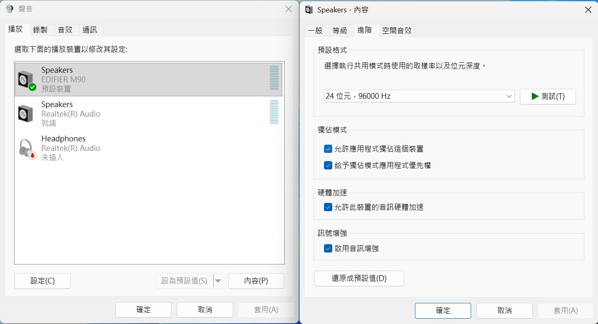Disable 允許此裝置的音訊硬體加速 checkbox
This screenshot has height=324, width=598.
(x=328, y=207)
